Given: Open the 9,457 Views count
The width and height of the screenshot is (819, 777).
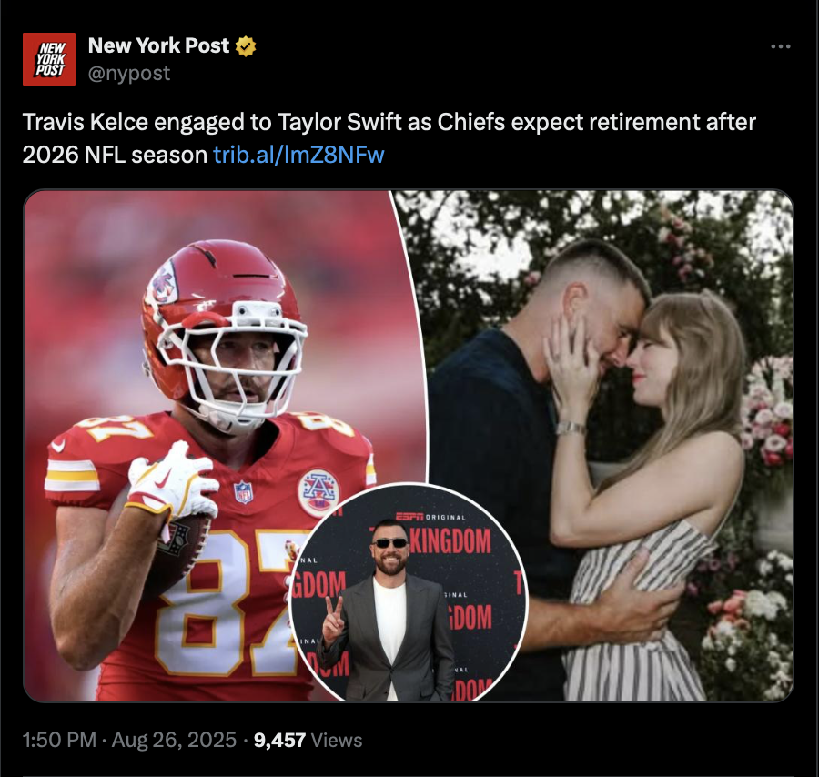Looking at the screenshot, I should (308, 740).
